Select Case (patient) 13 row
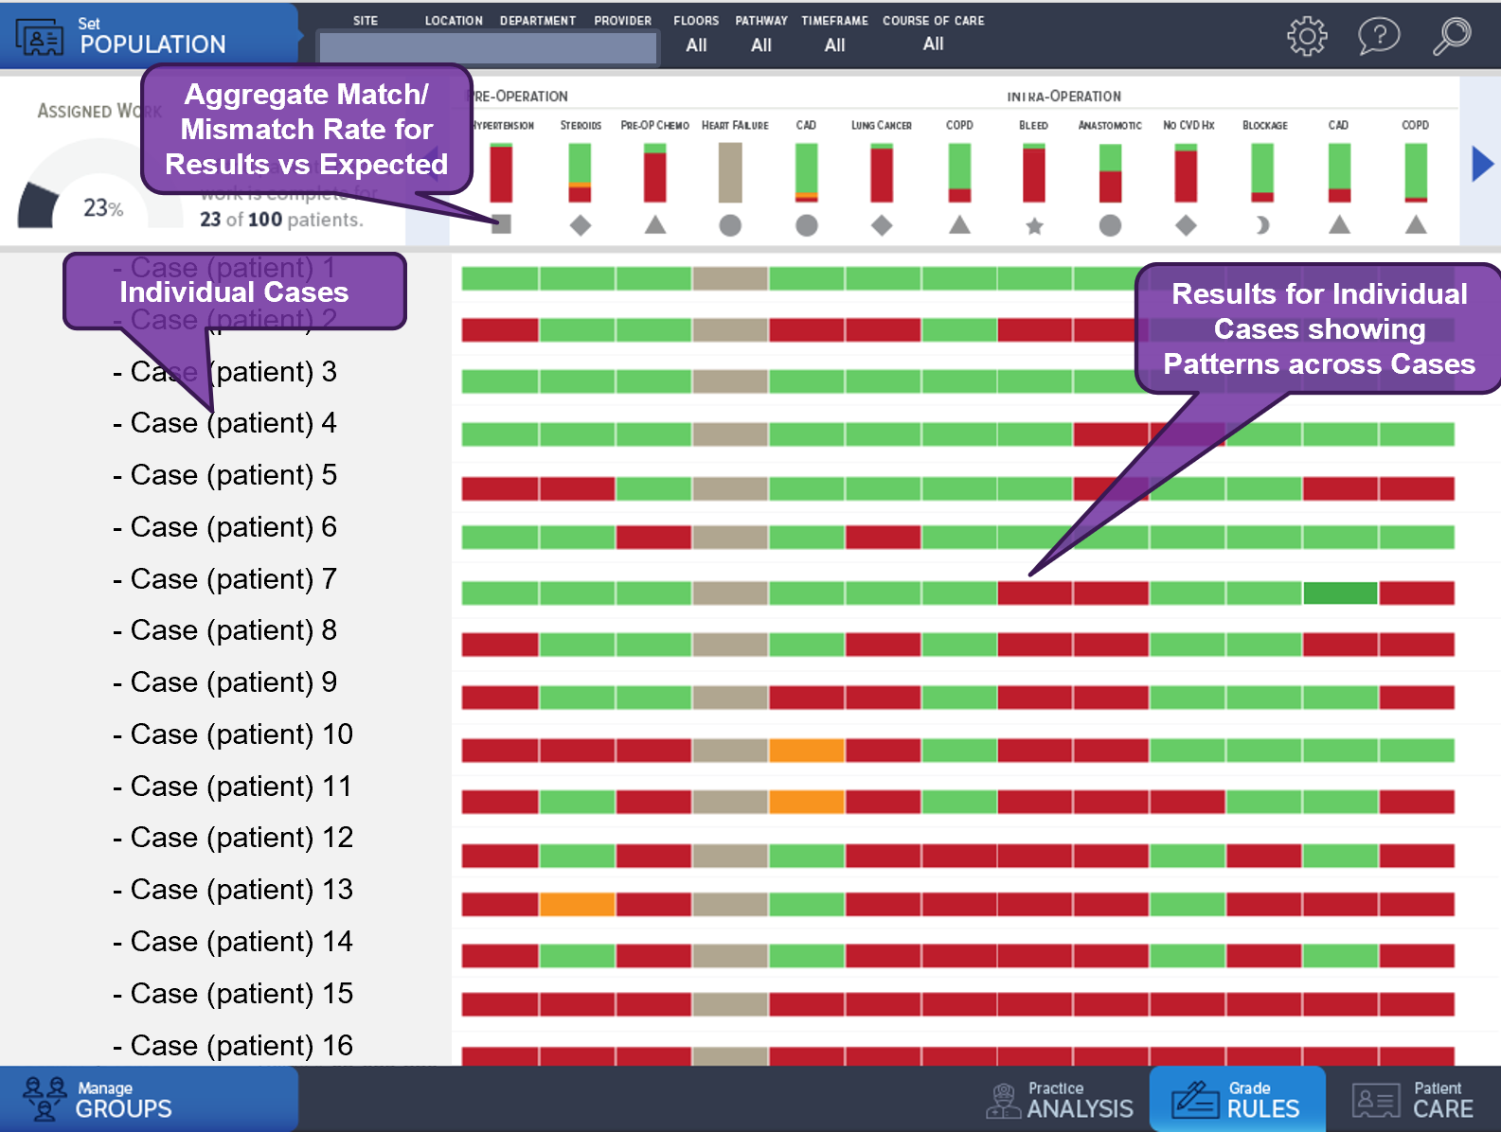The width and height of the screenshot is (1501, 1132). [x=233, y=890]
